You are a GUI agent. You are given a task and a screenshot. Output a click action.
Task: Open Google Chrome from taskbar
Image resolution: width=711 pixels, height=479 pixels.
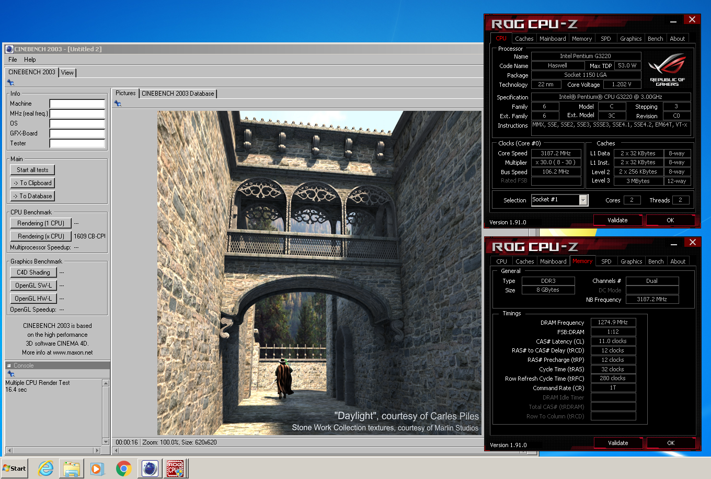[123, 468]
